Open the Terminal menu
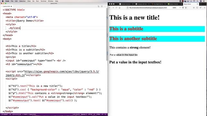The height and width of the screenshot is (116, 207). (x=43, y=1)
